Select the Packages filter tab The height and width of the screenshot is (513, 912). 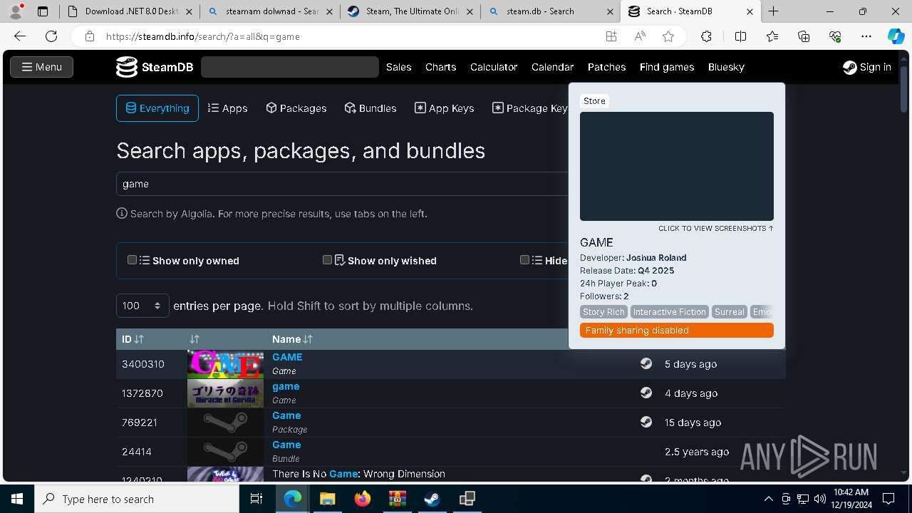coord(296,108)
